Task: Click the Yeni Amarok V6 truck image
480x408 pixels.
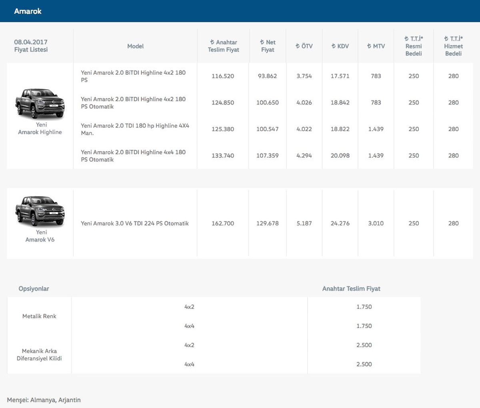Action: click(x=40, y=211)
